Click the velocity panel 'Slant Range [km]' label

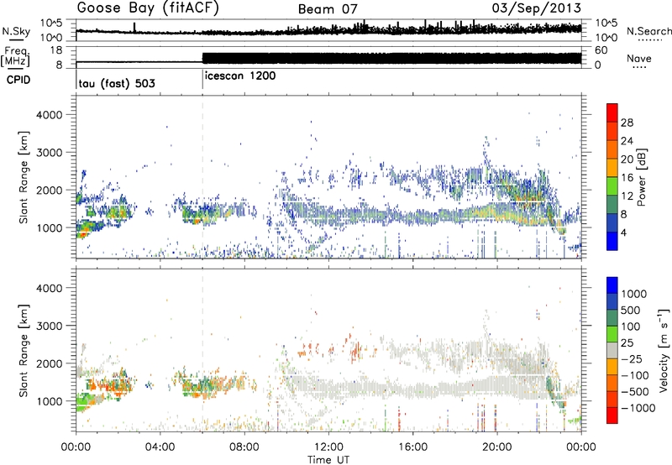(24, 350)
